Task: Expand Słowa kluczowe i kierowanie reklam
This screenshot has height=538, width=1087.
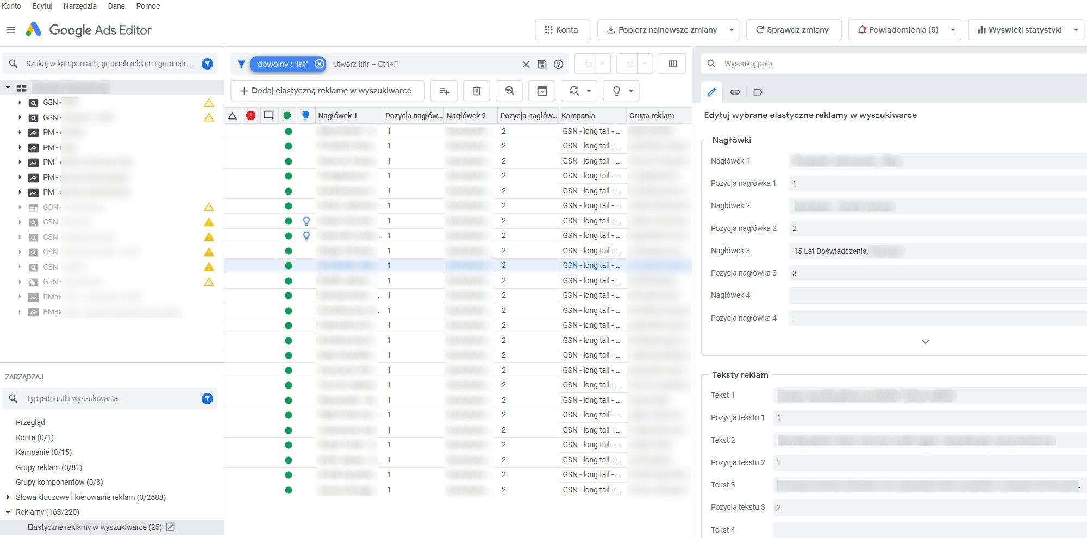Action: click(8, 497)
